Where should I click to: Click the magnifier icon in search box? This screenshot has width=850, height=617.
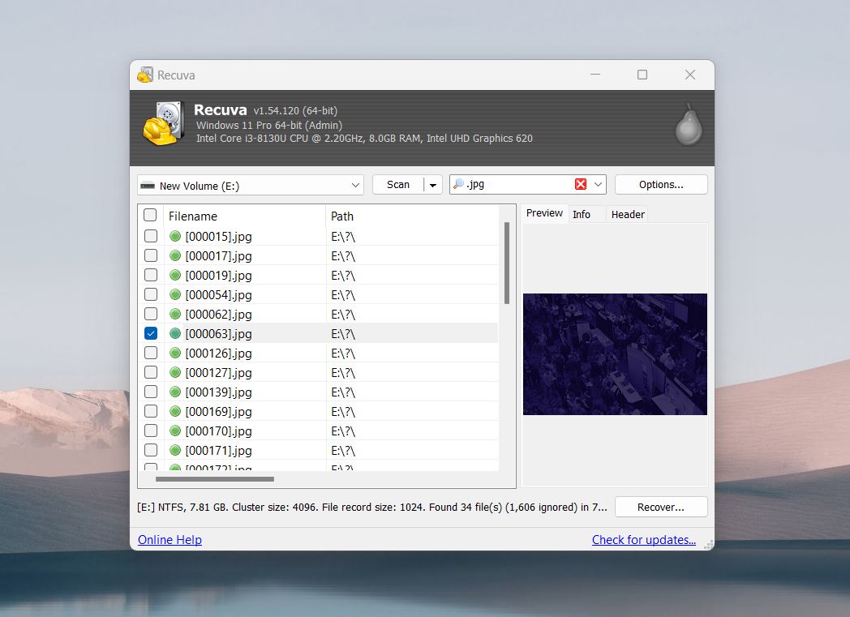coord(458,185)
